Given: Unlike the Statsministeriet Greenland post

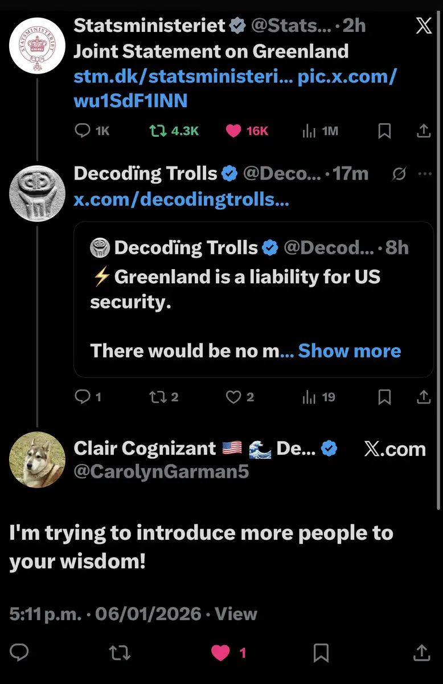Looking at the screenshot, I should pos(233,131).
